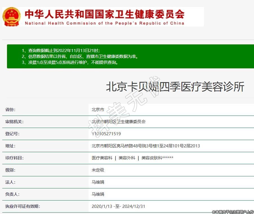Click the 执业许可证有效期 row label
Screen dimensions: 254x214
[x=23, y=206]
